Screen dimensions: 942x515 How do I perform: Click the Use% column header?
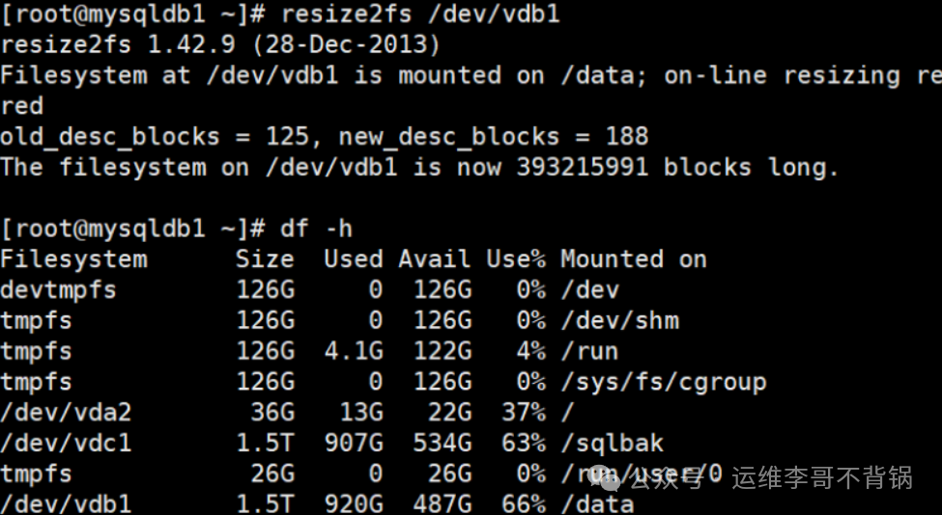tap(516, 259)
